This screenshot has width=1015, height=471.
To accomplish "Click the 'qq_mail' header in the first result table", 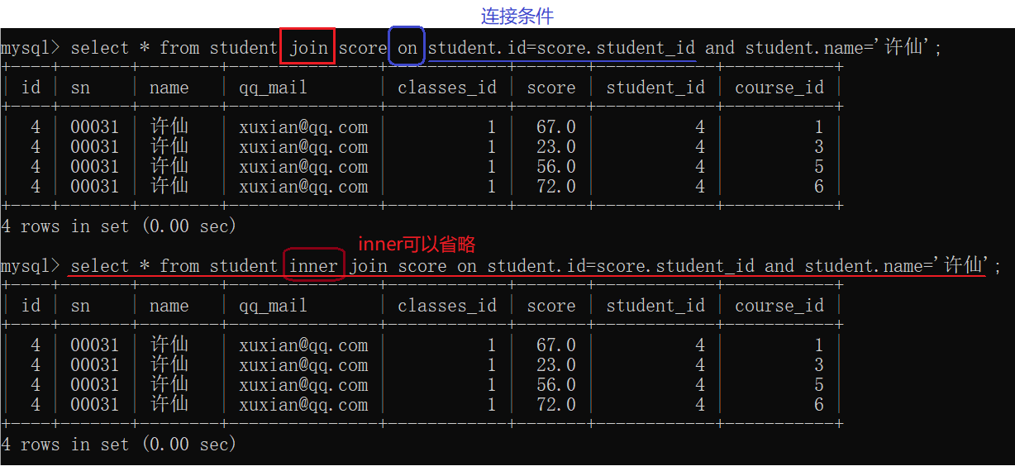I will pos(274,88).
